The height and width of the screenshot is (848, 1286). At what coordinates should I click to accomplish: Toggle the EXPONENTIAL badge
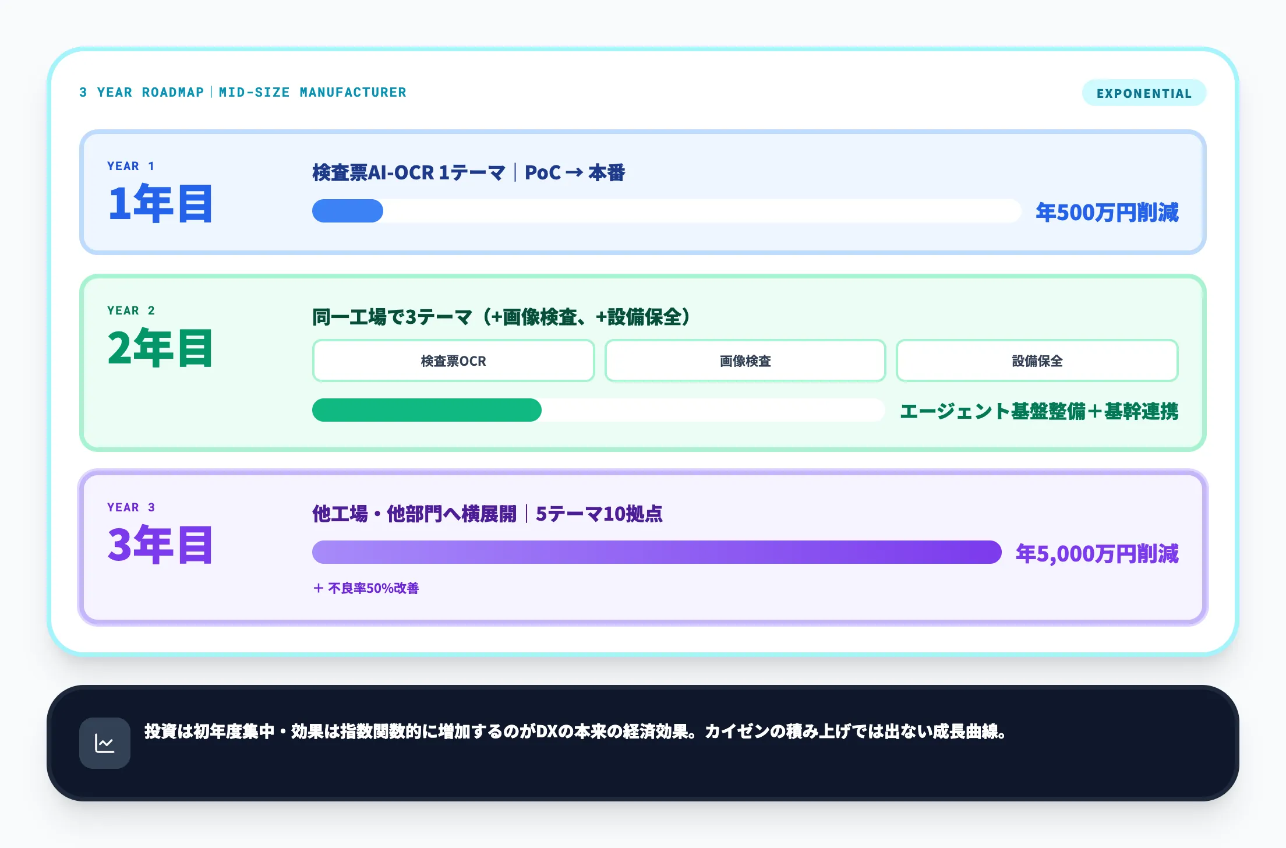coord(1143,92)
